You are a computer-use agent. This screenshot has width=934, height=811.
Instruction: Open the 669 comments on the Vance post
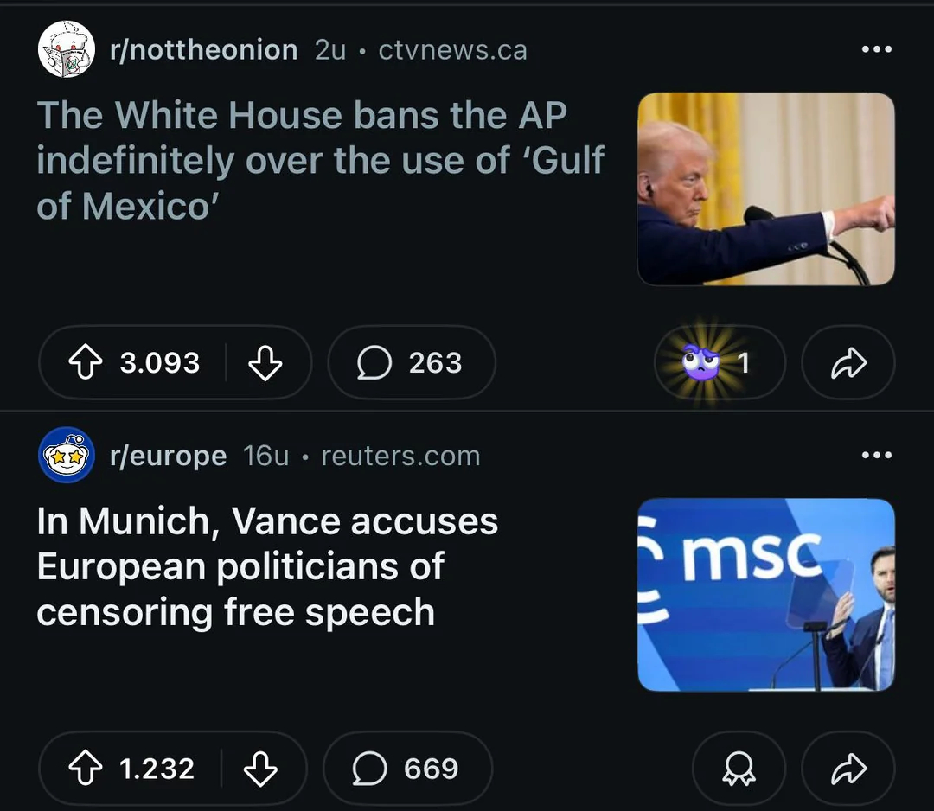(406, 769)
